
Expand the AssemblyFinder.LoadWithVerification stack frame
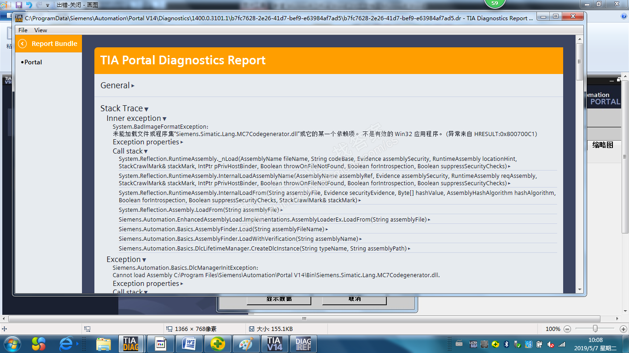361,239
